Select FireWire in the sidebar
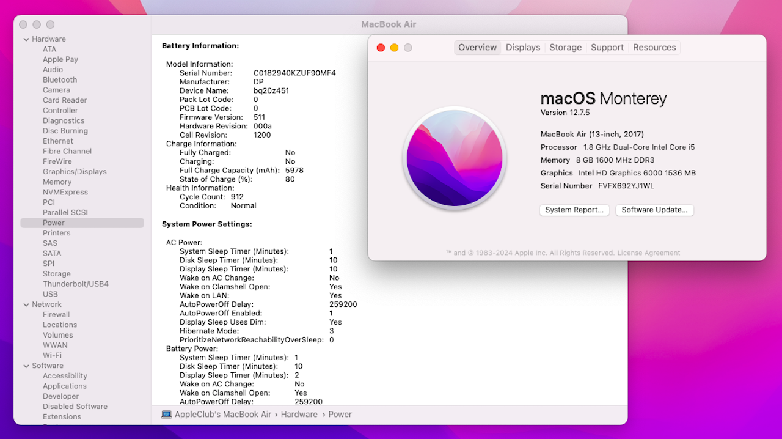782x439 pixels. [57, 161]
